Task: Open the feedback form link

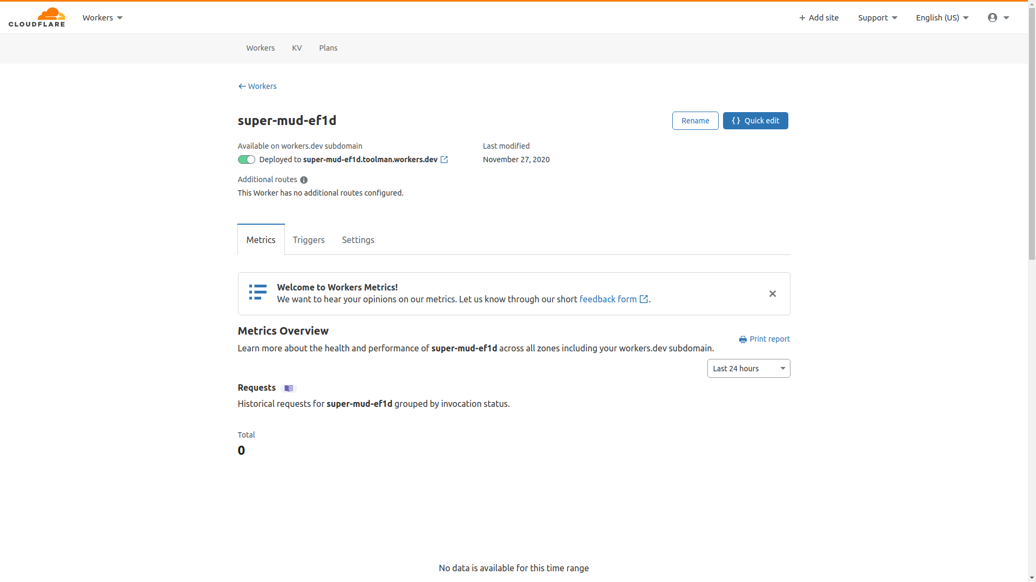Action: [x=608, y=299]
